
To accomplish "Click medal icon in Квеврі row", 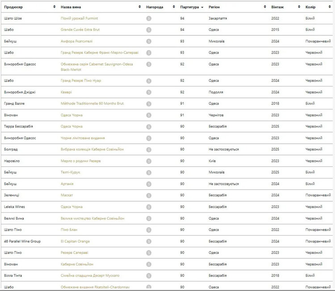I will 149,92.
